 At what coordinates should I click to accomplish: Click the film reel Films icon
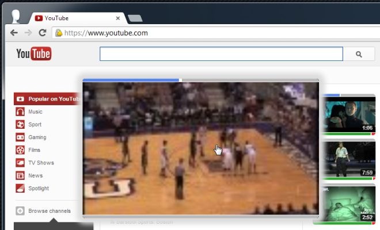[x=20, y=150]
